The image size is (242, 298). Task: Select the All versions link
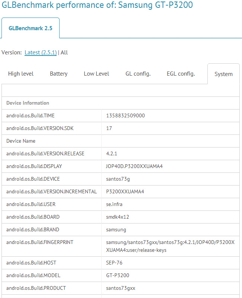(x=64, y=53)
